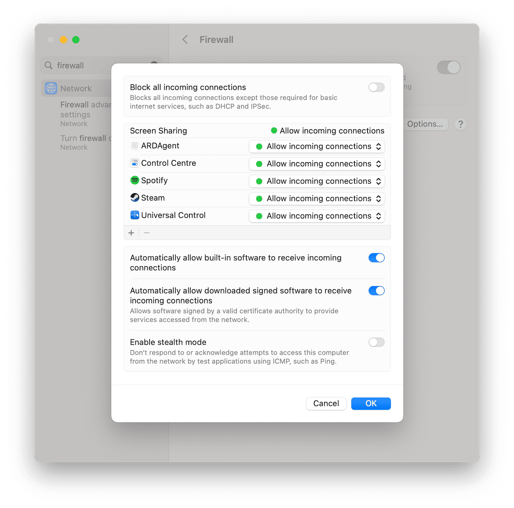Enable blocking of all incoming connections
The height and width of the screenshot is (508, 514).
376,87
